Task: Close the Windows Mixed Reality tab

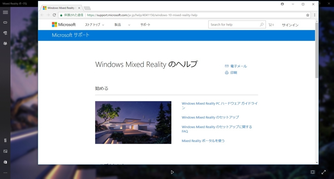Action: point(79,8)
